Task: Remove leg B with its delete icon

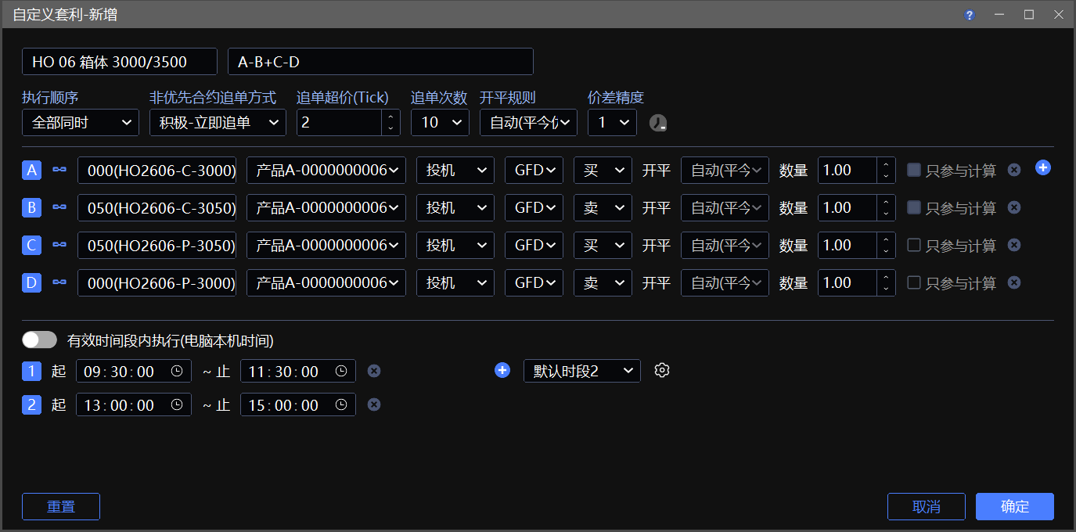Action: 1014,207
